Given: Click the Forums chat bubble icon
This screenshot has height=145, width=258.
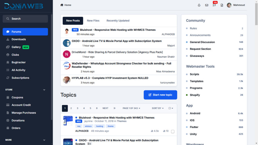Looking at the screenshot, I should click(x=8, y=32).
